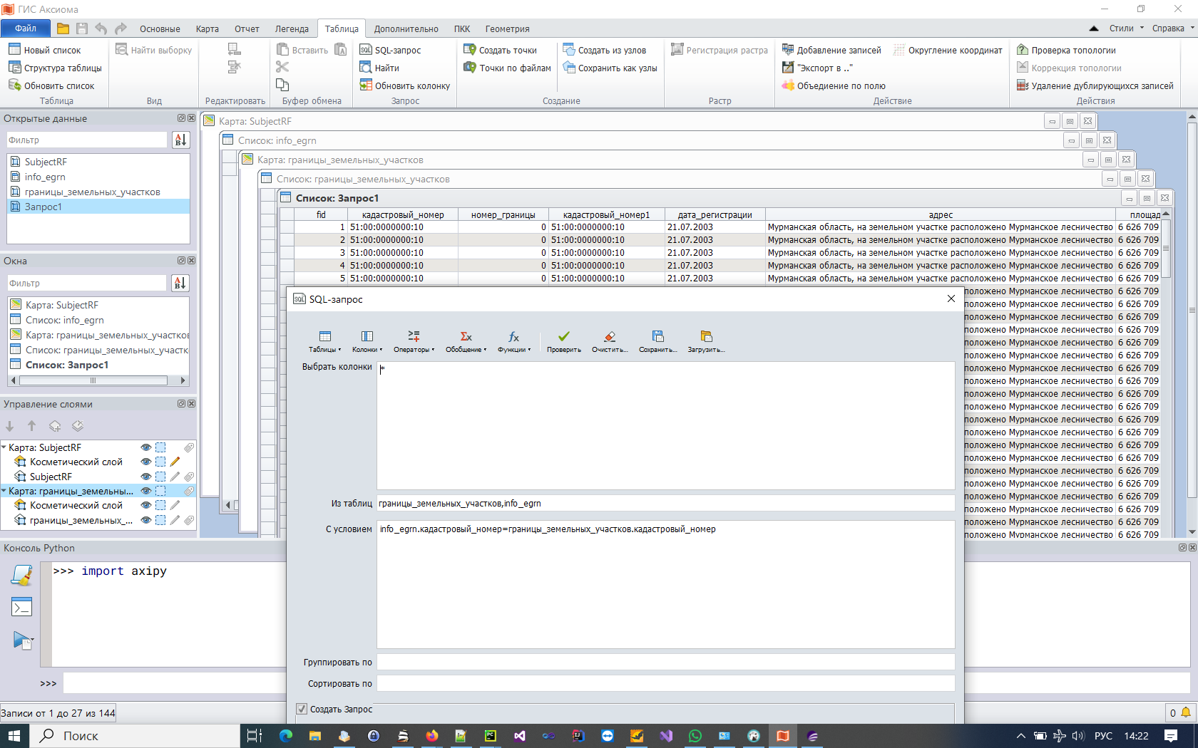Image resolution: width=1198 pixels, height=748 pixels.
Task: Switch to the Геометрия ribbon tab
Action: pos(507,29)
